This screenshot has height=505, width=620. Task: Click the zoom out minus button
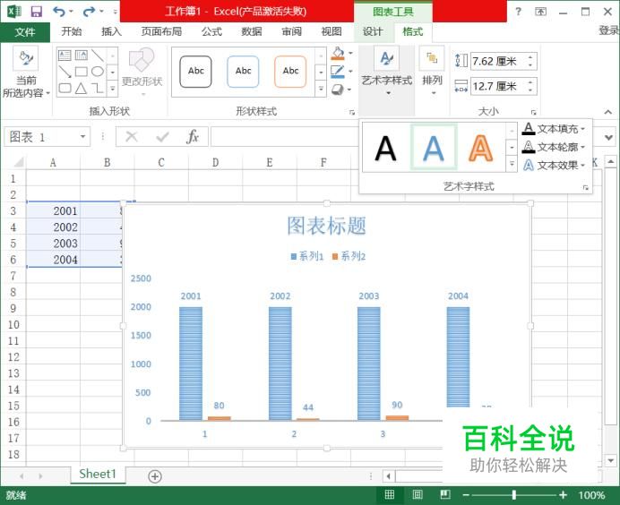point(466,495)
